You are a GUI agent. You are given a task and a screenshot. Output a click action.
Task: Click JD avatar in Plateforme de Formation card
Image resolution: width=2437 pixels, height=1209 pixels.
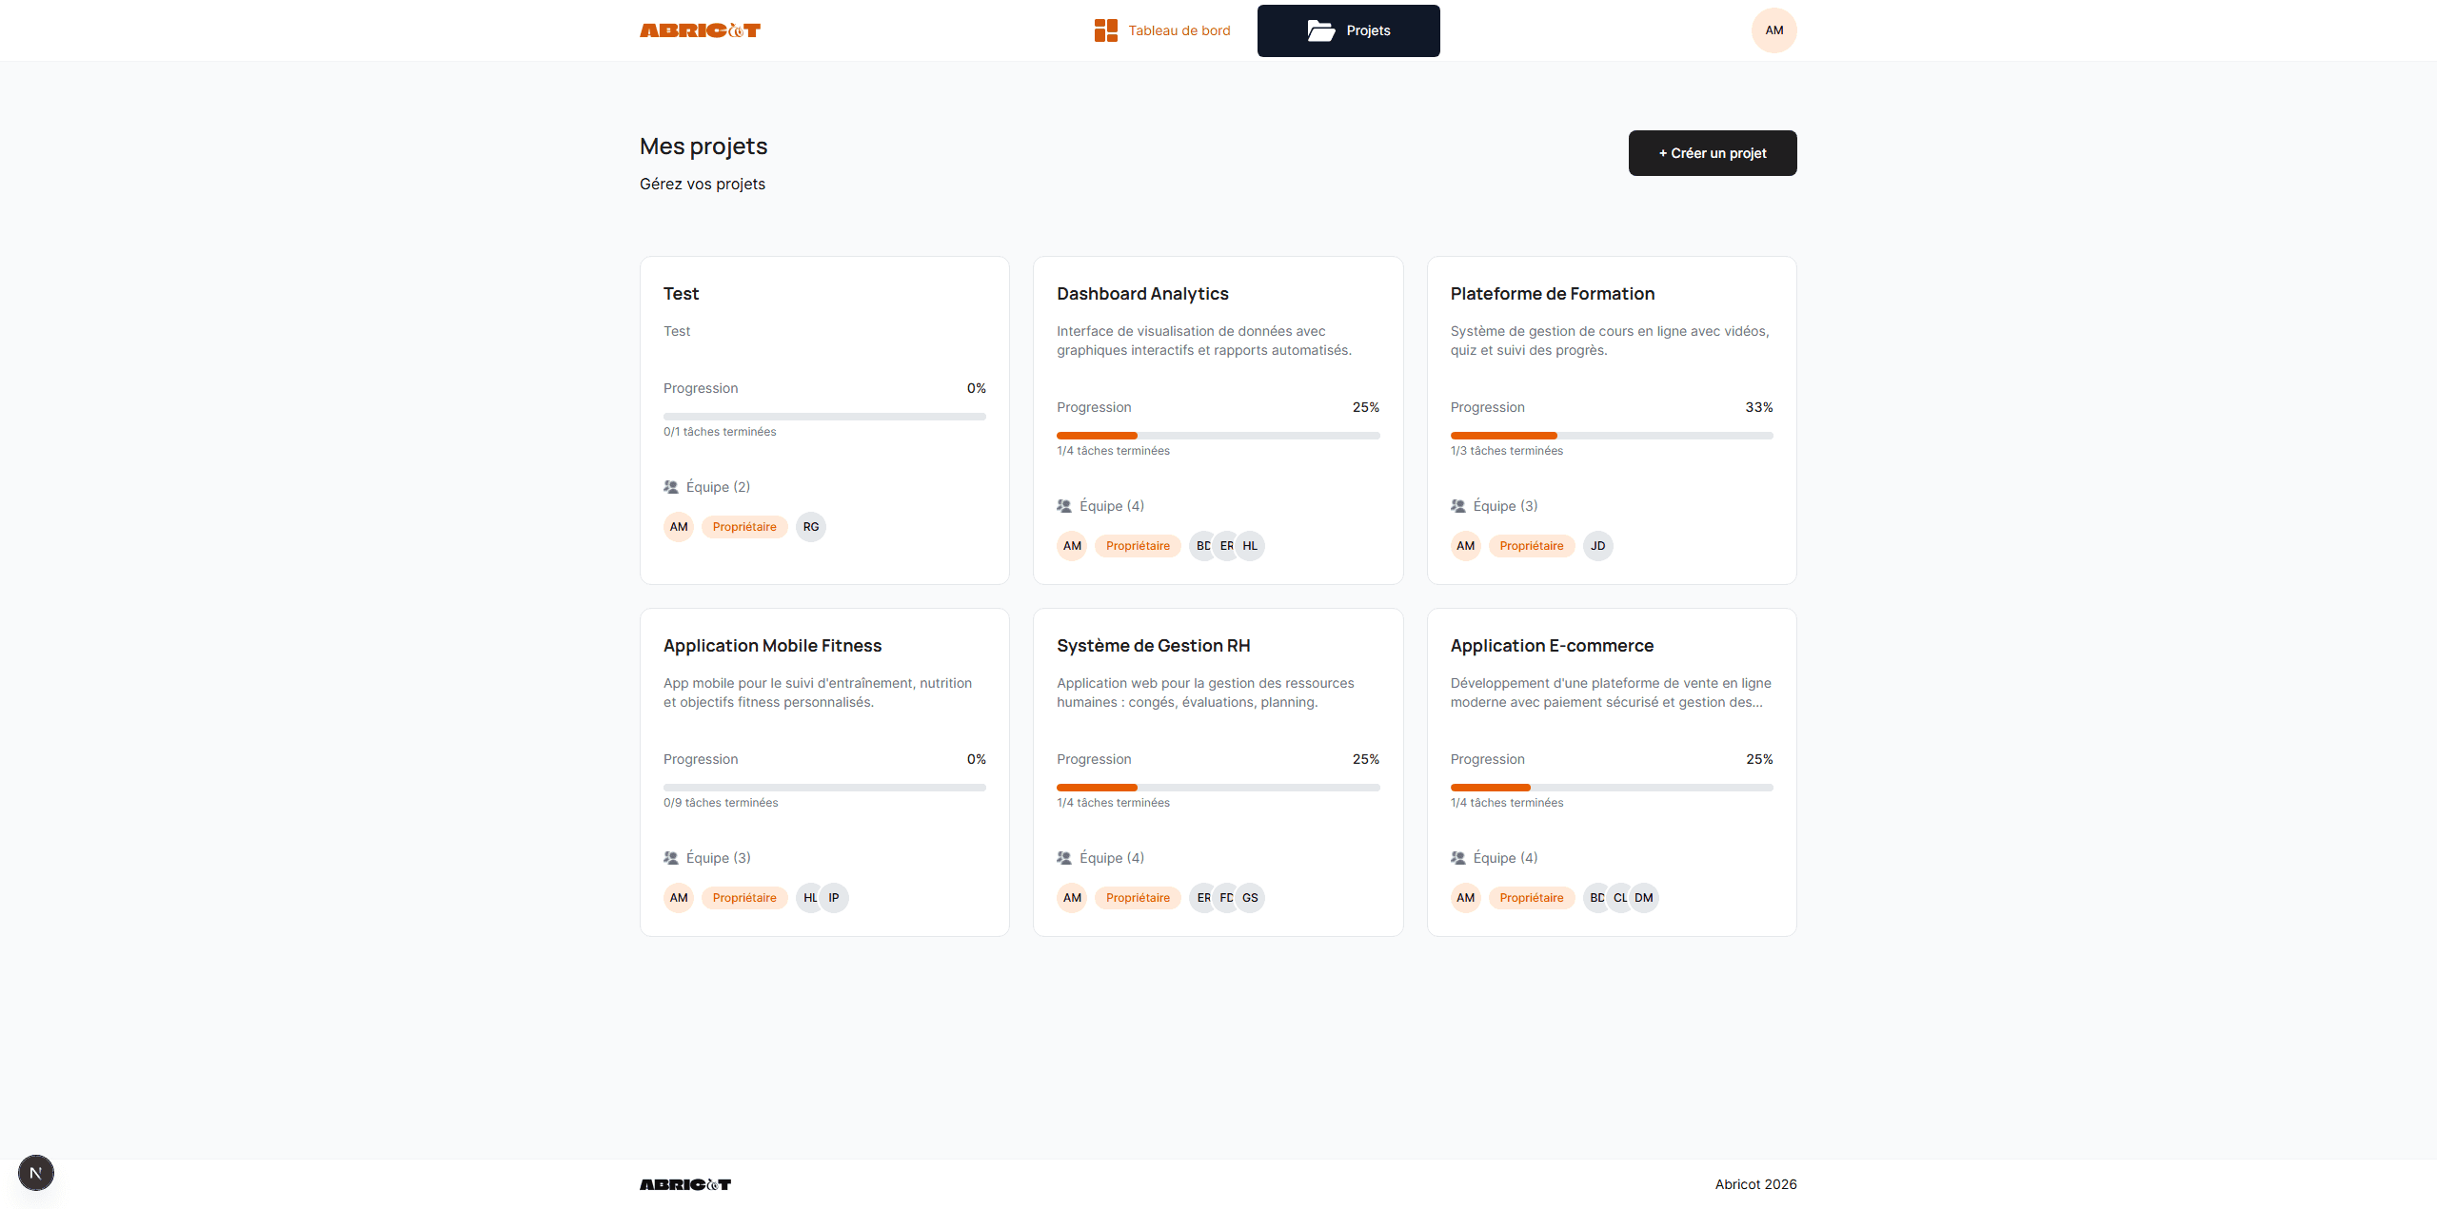tap(1597, 546)
